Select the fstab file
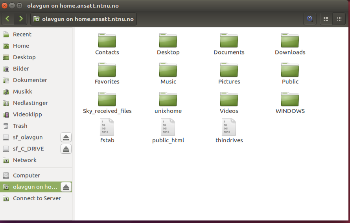The width and height of the screenshot is (350, 223). (x=107, y=131)
